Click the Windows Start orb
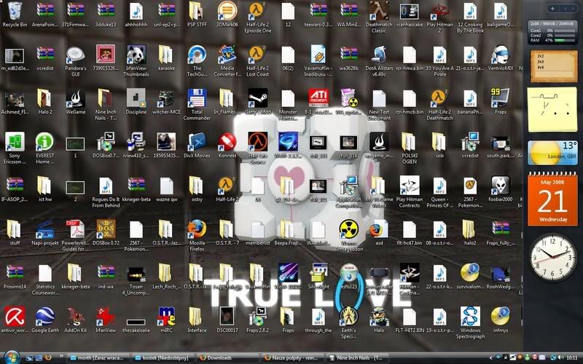The image size is (583, 364). pos(11,357)
